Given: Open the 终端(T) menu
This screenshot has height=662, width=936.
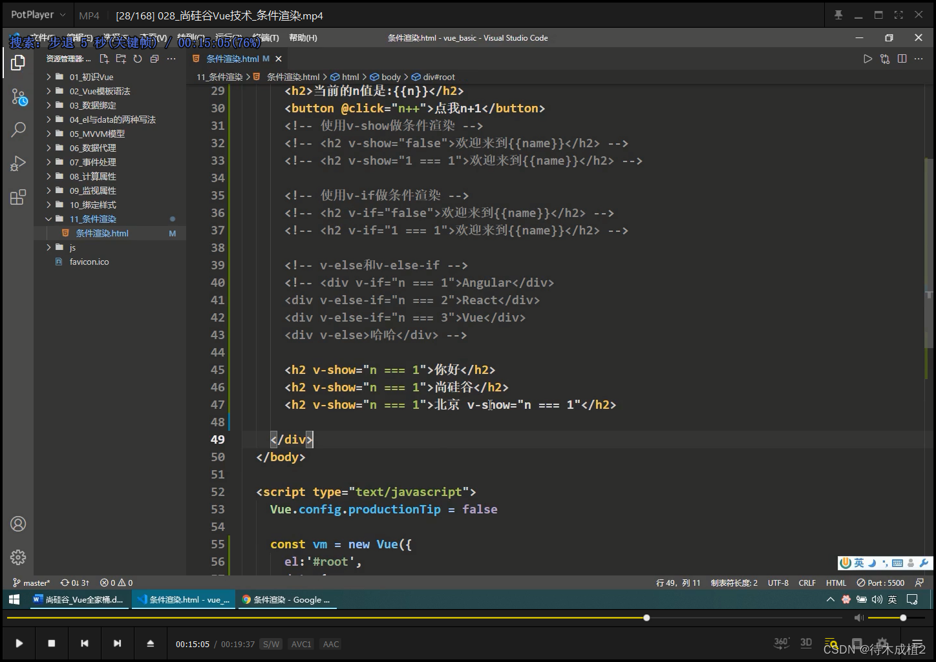Looking at the screenshot, I should [x=266, y=38].
